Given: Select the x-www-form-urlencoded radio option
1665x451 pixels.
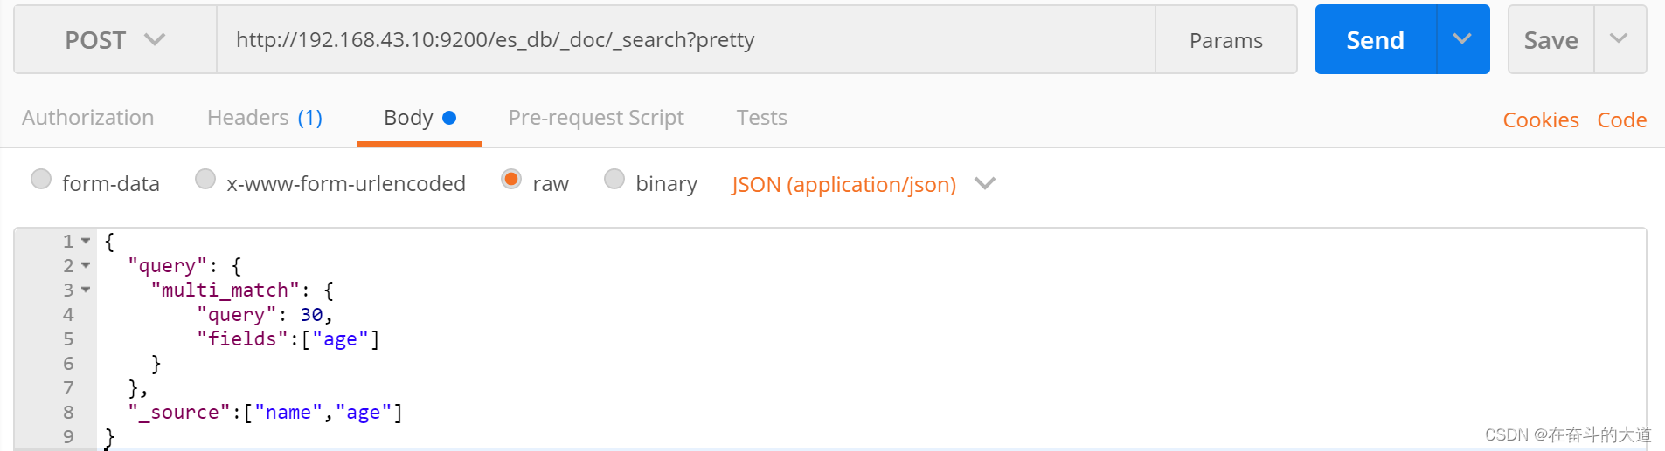Looking at the screenshot, I should coord(205,180).
